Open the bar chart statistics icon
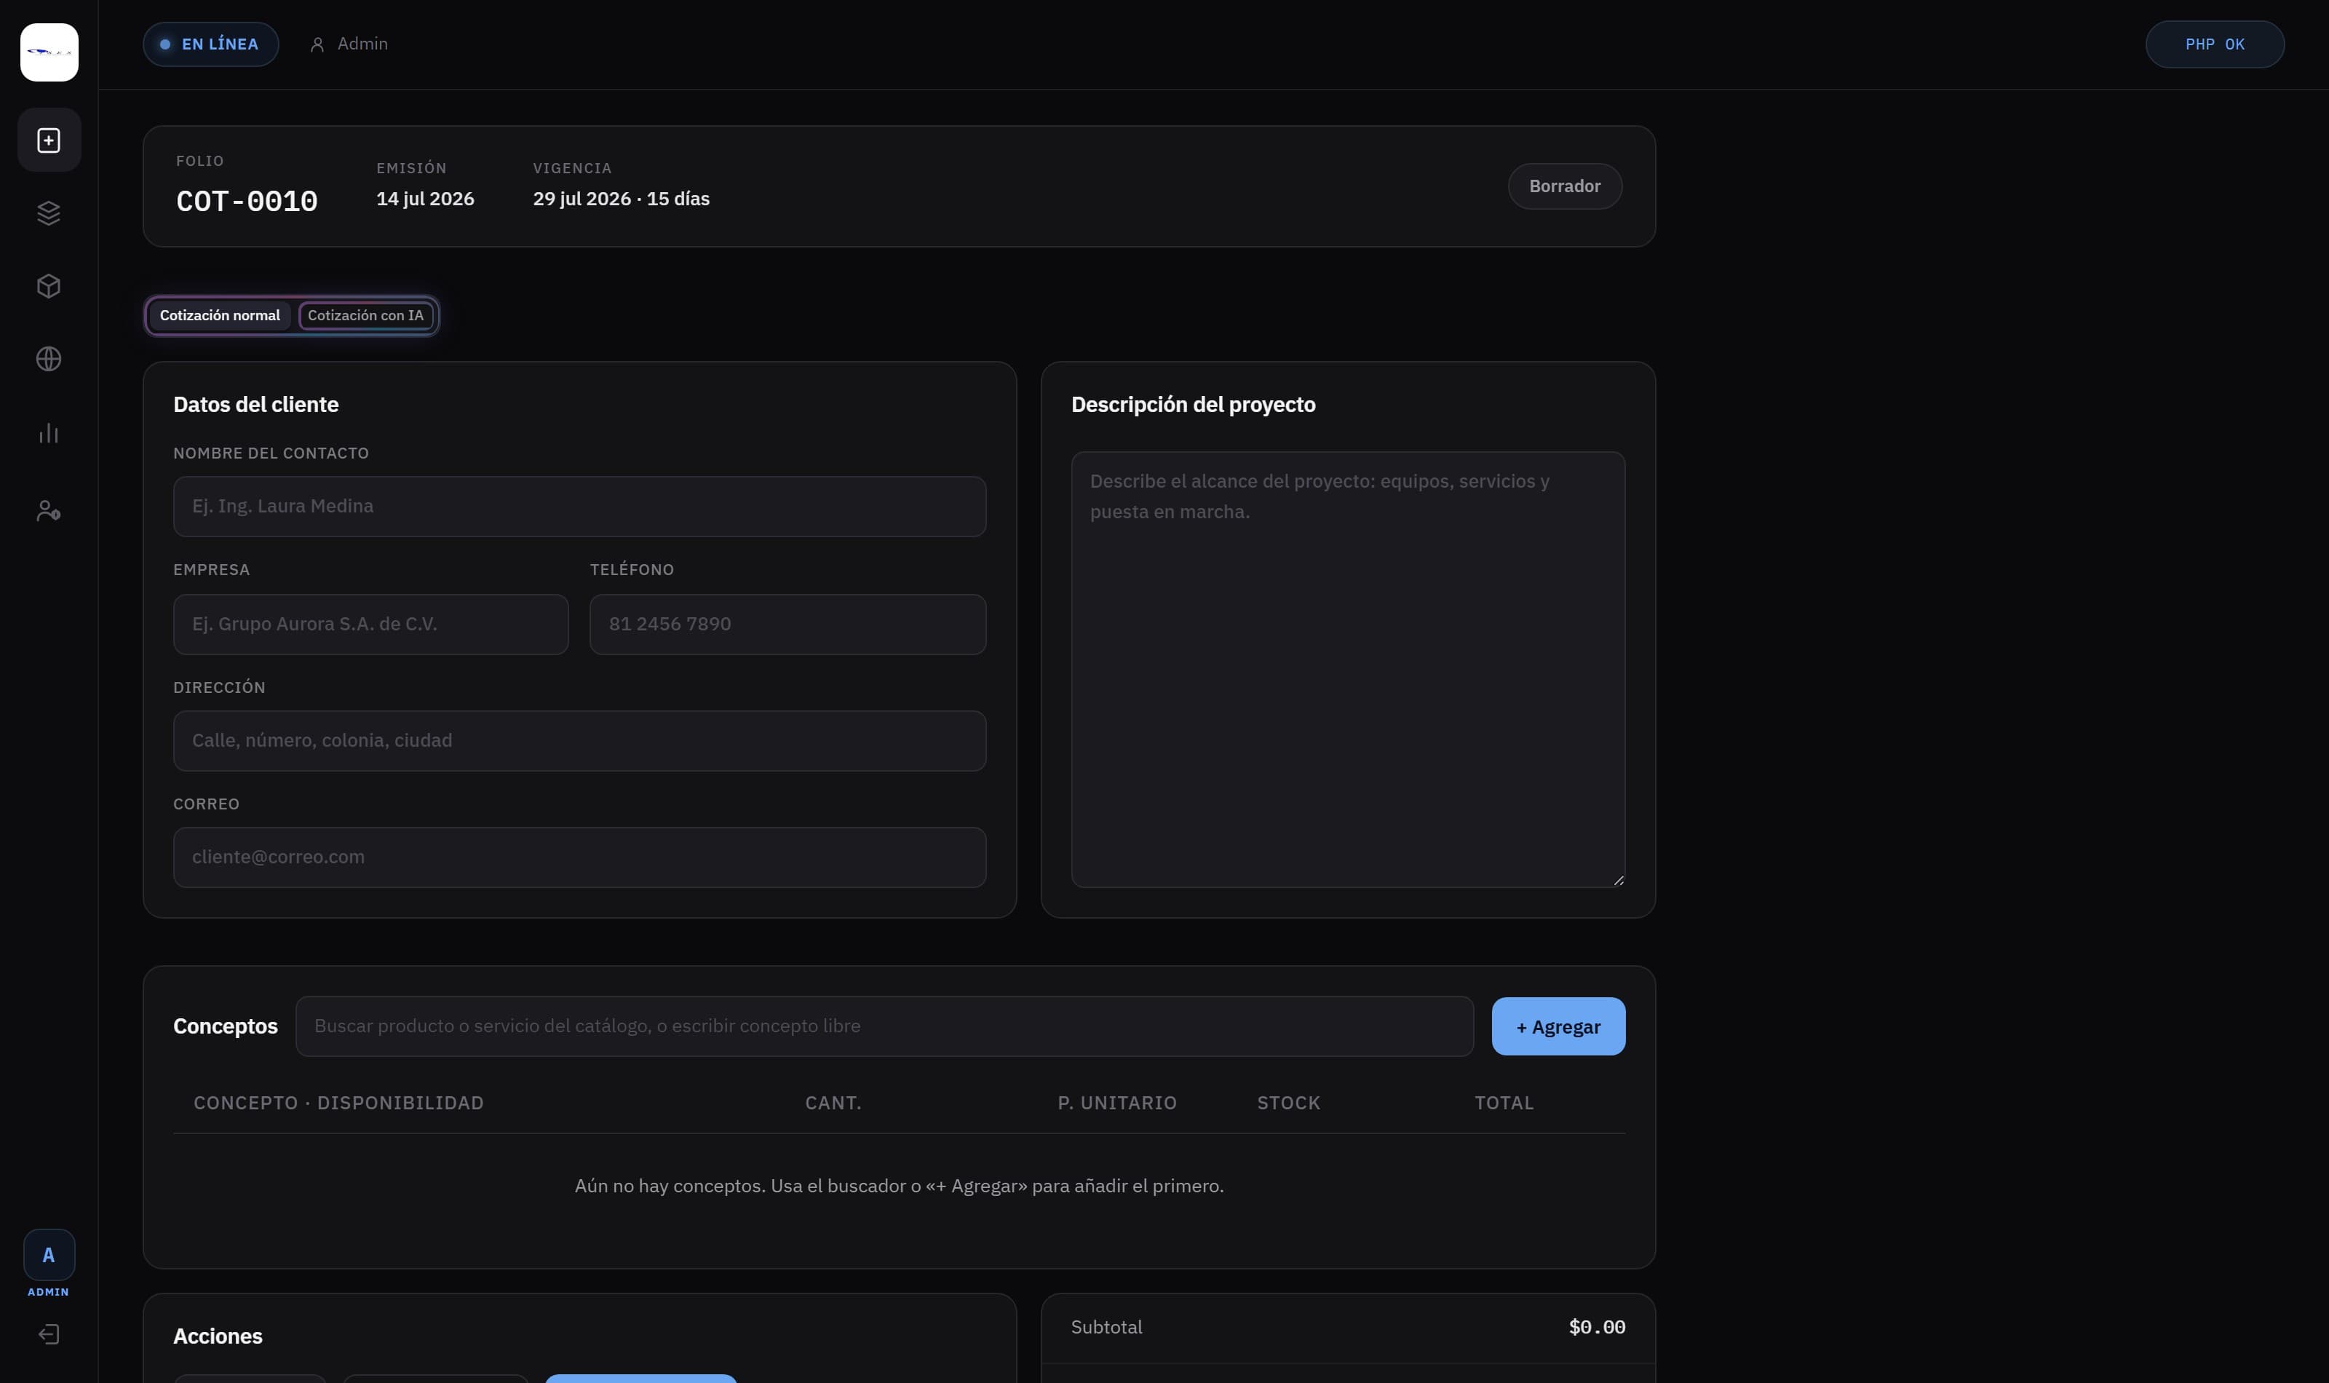 49,433
